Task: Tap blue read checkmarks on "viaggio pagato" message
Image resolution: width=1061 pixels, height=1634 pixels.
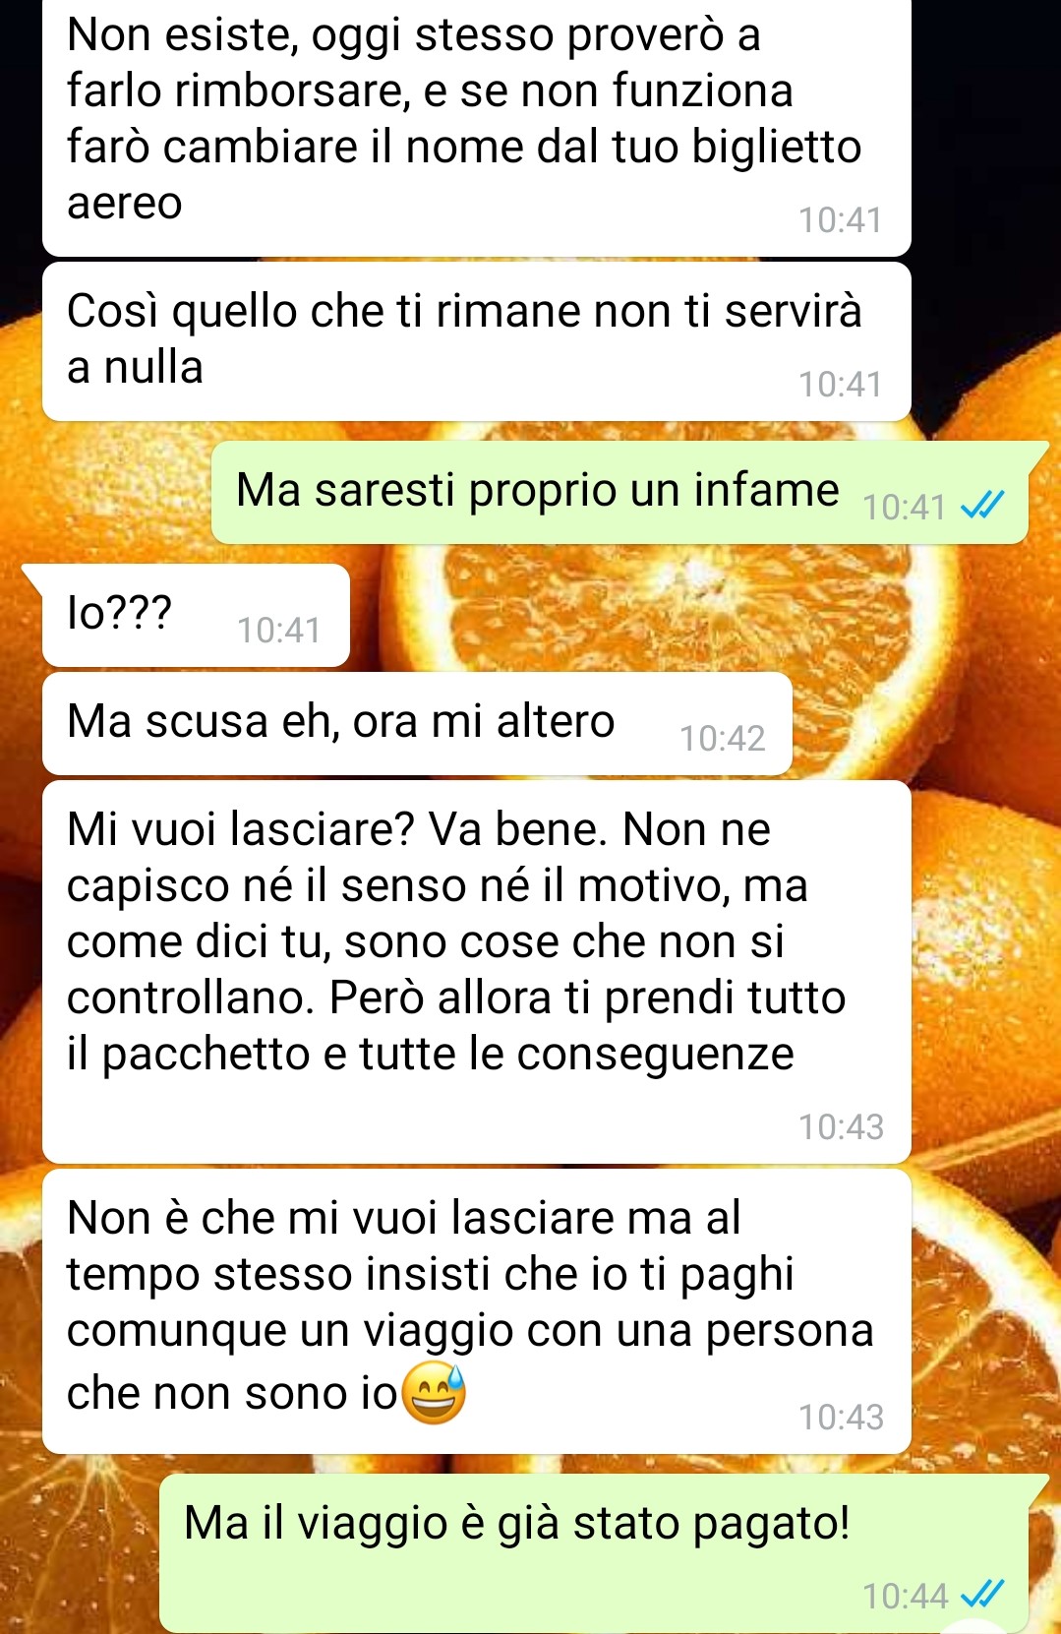Action: (982, 1595)
